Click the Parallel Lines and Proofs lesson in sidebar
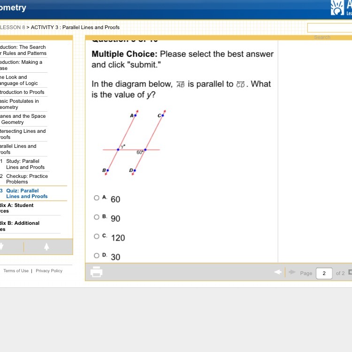 point(18,149)
